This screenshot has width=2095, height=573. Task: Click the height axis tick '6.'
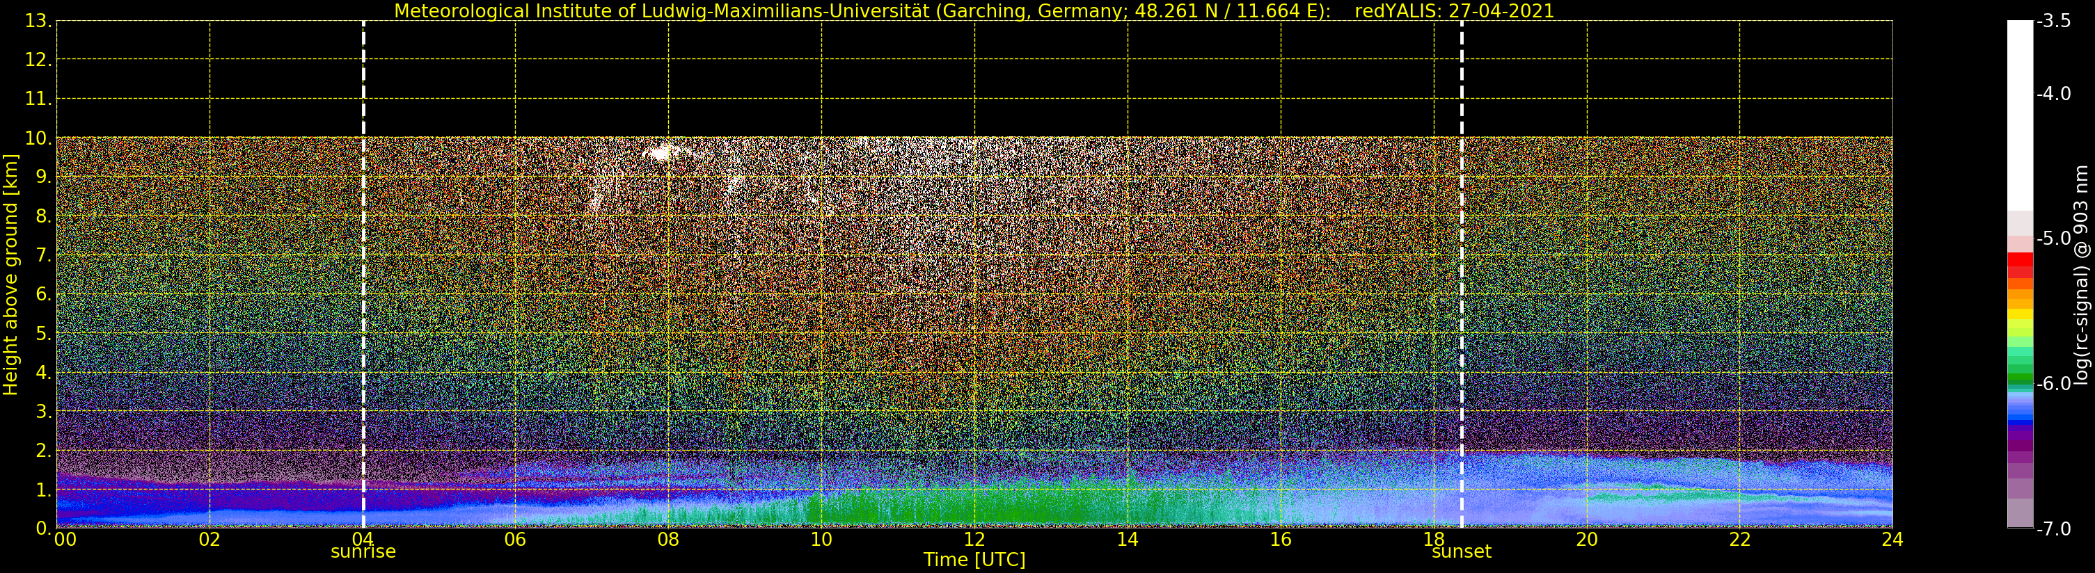pos(44,294)
